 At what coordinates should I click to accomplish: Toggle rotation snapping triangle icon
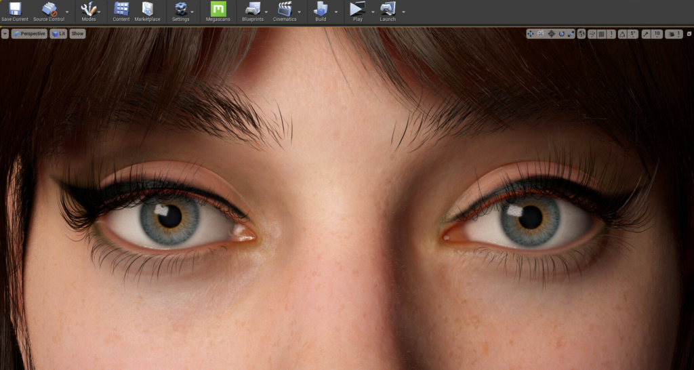[x=622, y=34]
